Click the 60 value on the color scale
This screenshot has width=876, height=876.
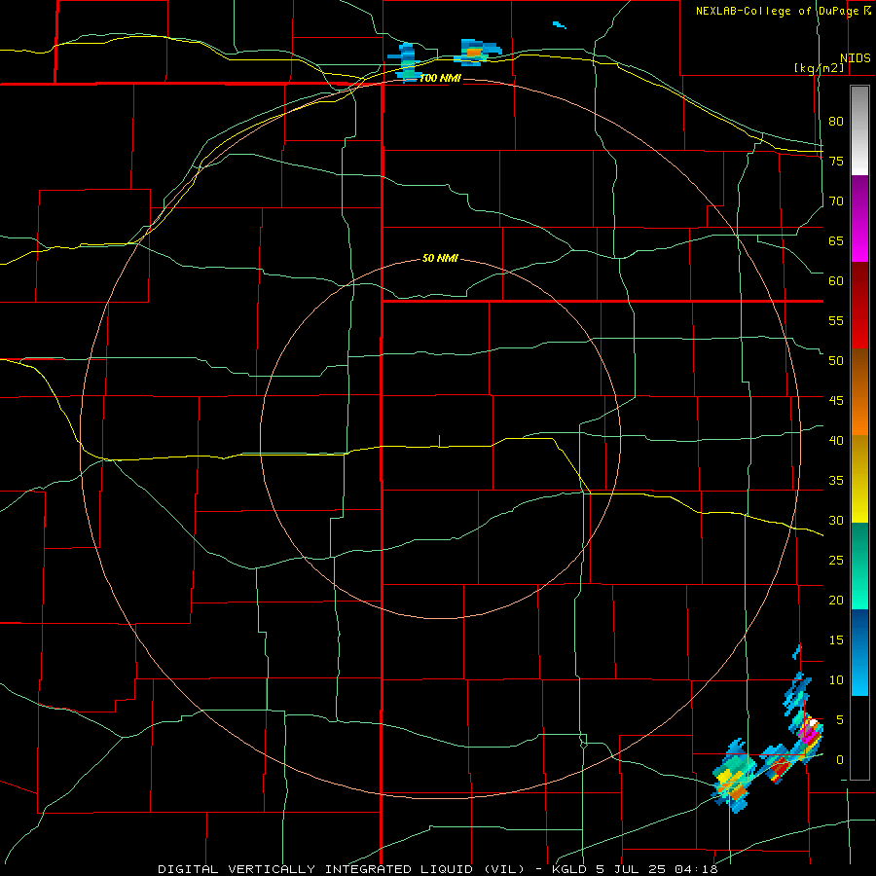pyautogui.click(x=836, y=281)
